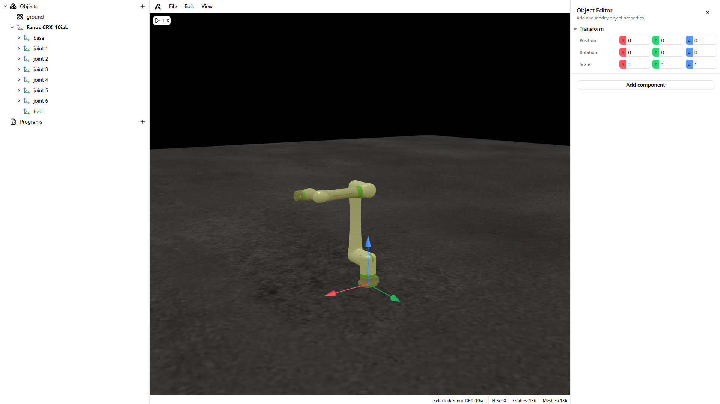This screenshot has height=404, width=720.
Task: Click the camera icon in viewport toolbar
Action: (166, 21)
